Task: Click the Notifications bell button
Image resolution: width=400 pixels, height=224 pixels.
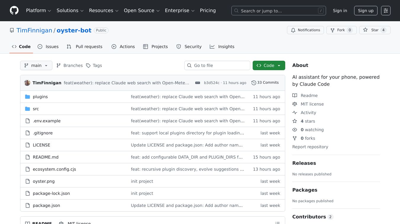Action: click(305, 30)
